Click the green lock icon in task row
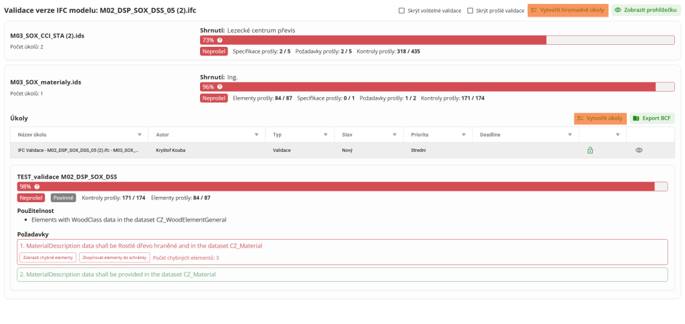 coord(589,151)
